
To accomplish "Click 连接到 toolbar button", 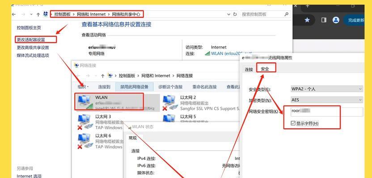I will pyautogui.click(x=104, y=87).
